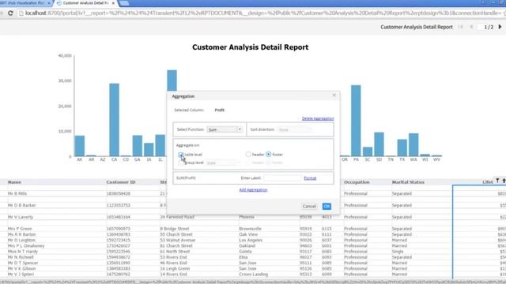Select the footer radio button for table level
The height and width of the screenshot is (284, 506).
tap(269, 155)
